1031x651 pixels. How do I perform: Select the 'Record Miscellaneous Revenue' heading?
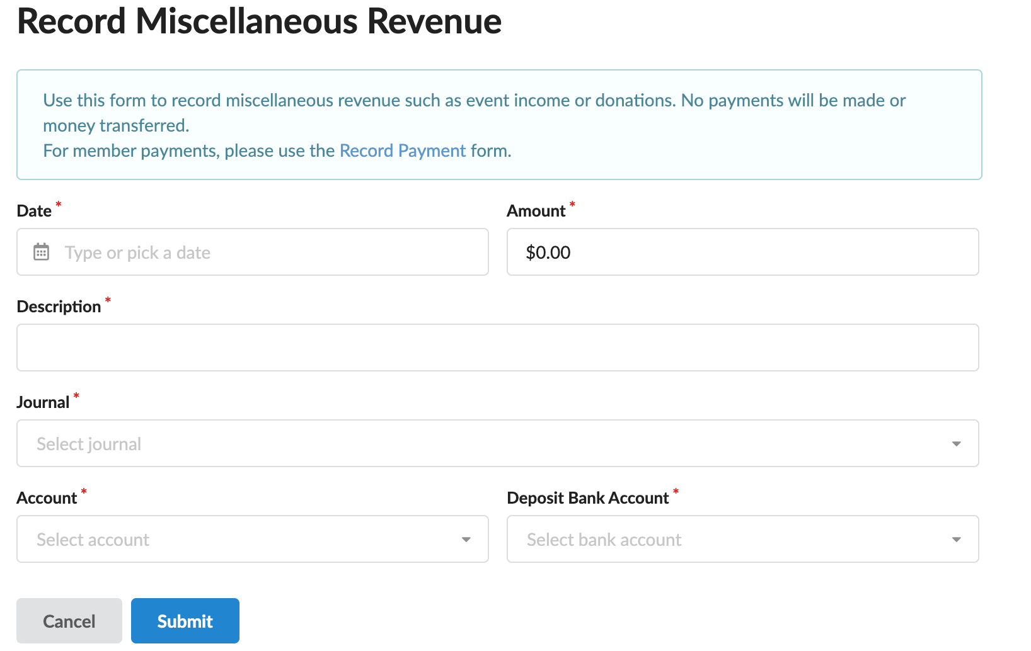click(260, 21)
